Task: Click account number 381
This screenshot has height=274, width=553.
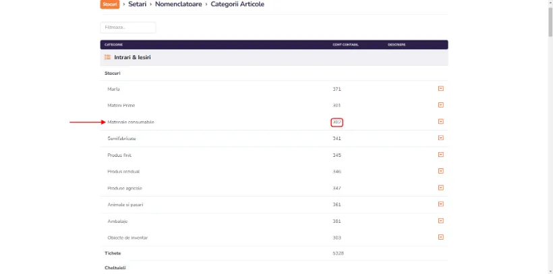Action: [x=337, y=221]
